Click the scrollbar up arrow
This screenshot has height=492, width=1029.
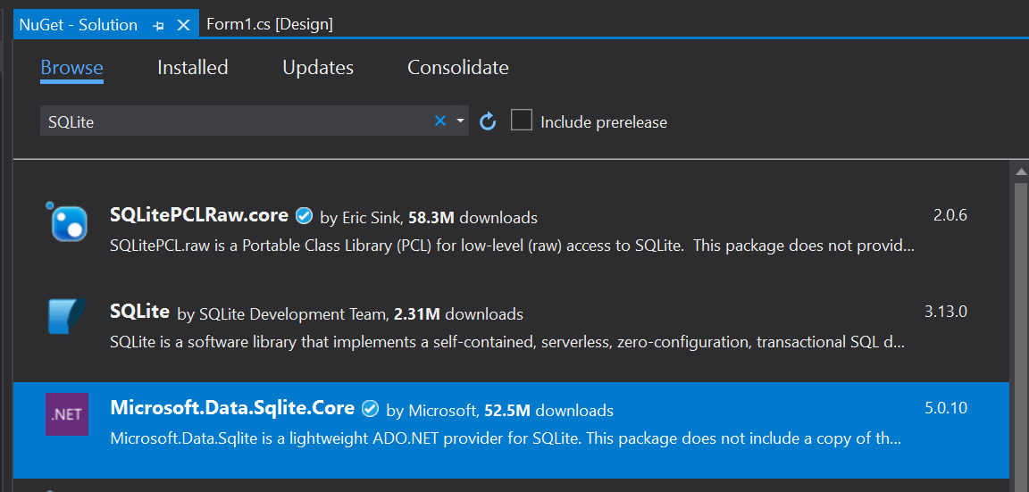coord(1020,171)
